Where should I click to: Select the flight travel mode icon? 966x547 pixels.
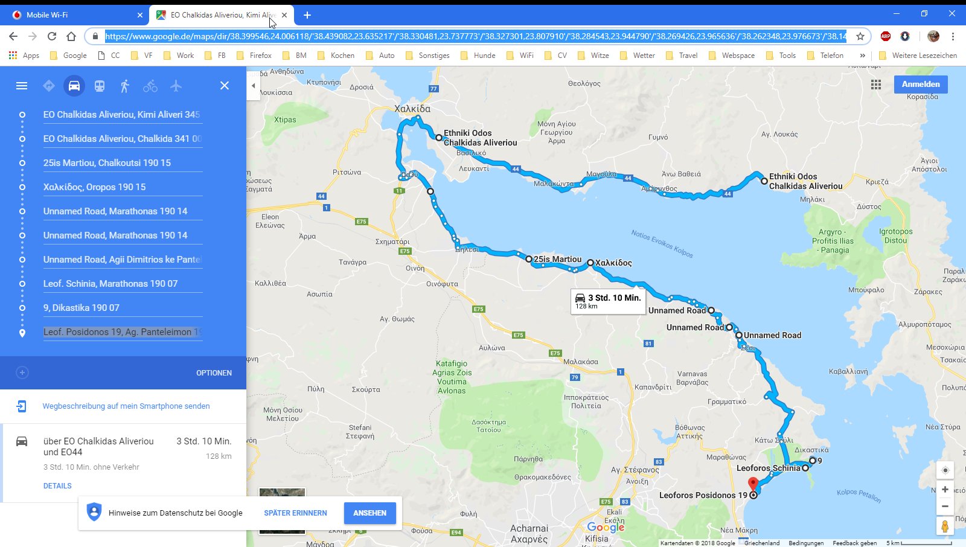pyautogui.click(x=176, y=86)
